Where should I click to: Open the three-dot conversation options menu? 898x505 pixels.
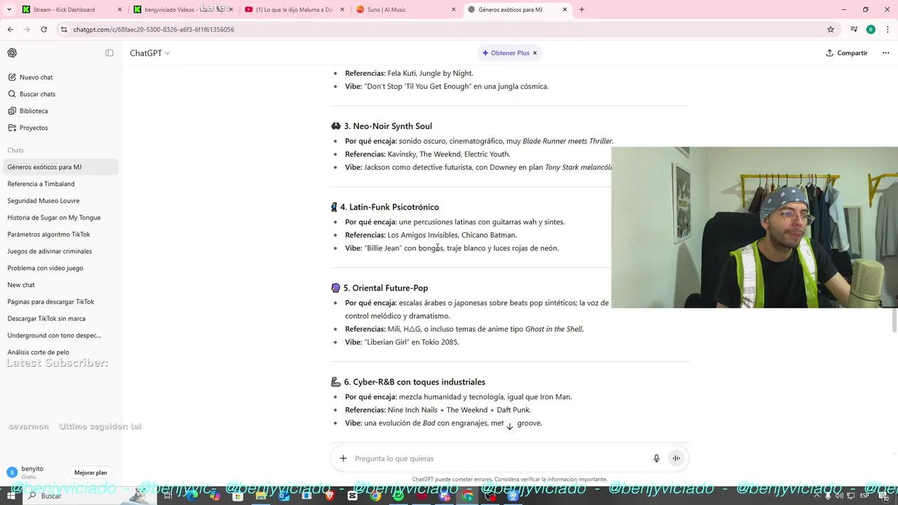(885, 53)
